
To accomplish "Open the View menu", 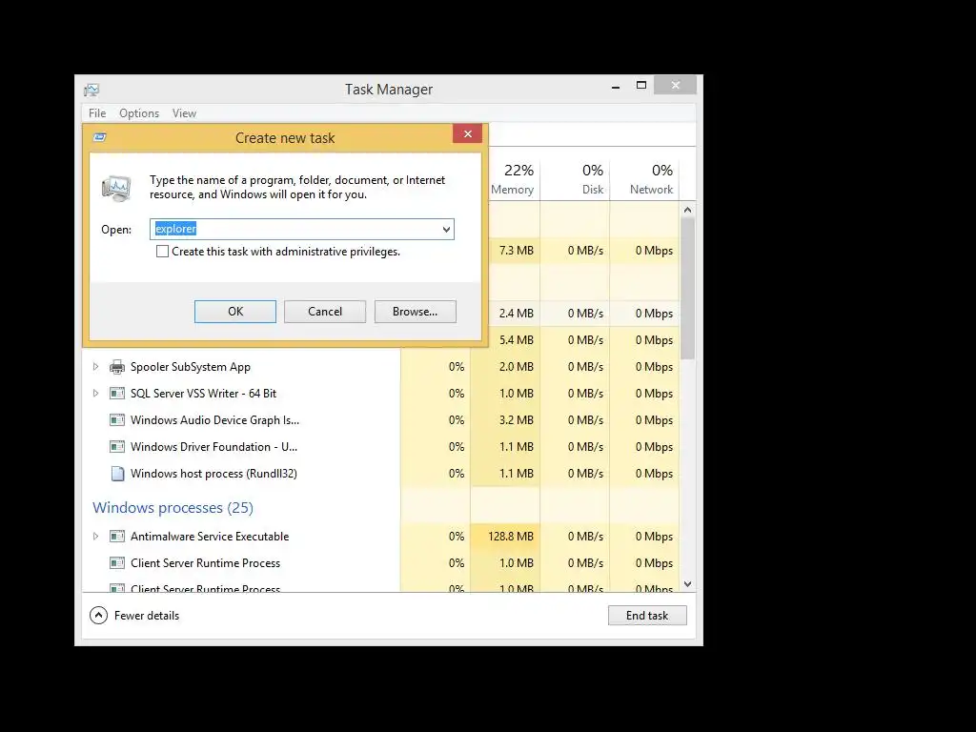I will click(184, 113).
